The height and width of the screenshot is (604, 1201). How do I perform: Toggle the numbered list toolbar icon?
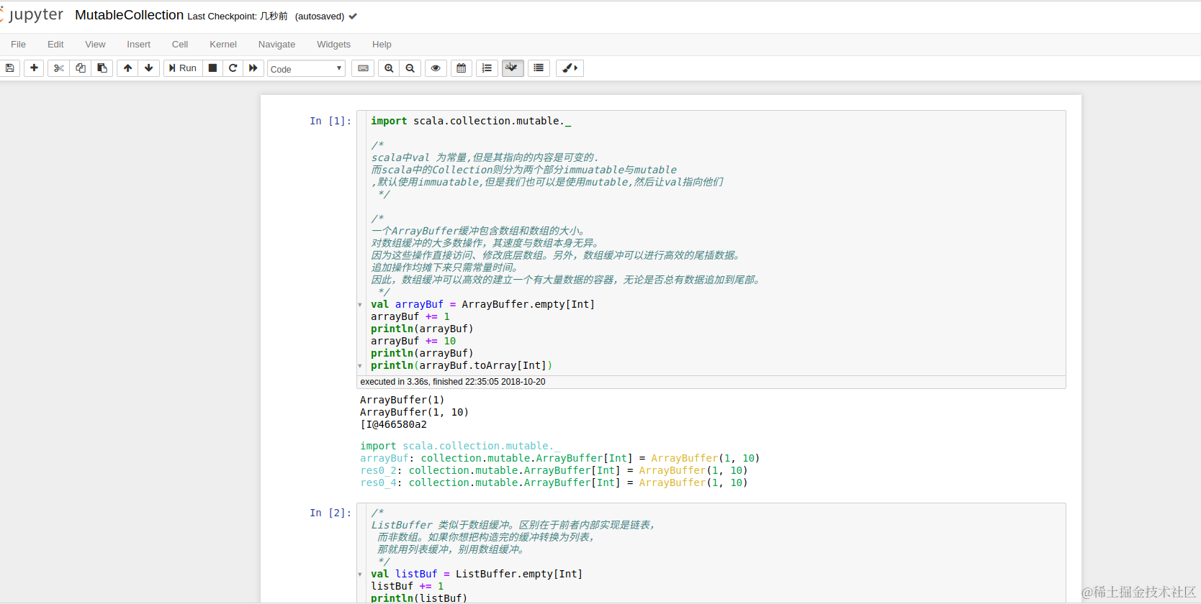click(x=487, y=68)
